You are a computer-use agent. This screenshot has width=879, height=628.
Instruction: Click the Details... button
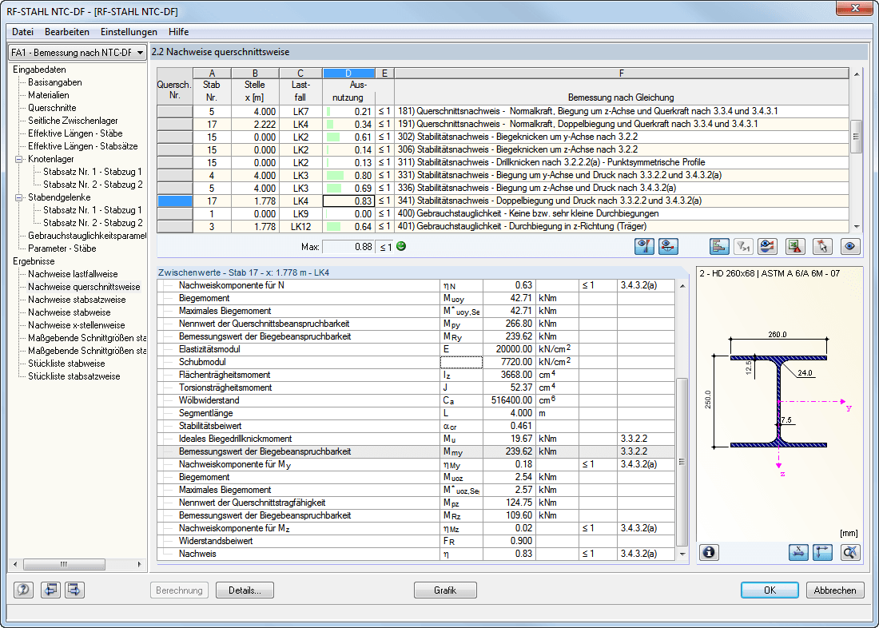point(245,590)
